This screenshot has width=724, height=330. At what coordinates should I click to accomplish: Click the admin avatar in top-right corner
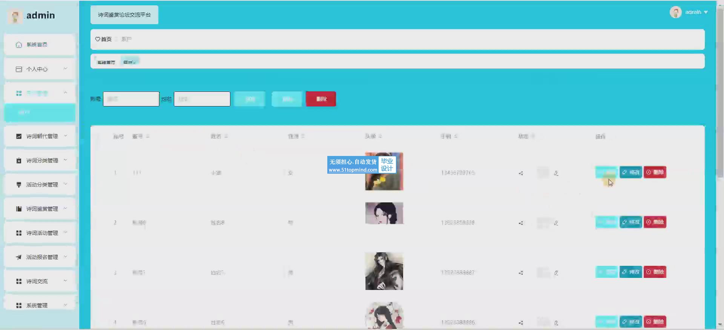(675, 12)
